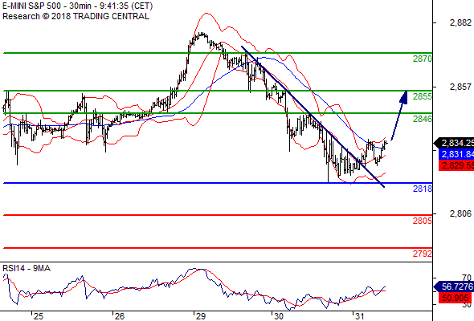Select the date marker 26 on time axis
Viewport: 474px width, 321px height.
click(119, 316)
